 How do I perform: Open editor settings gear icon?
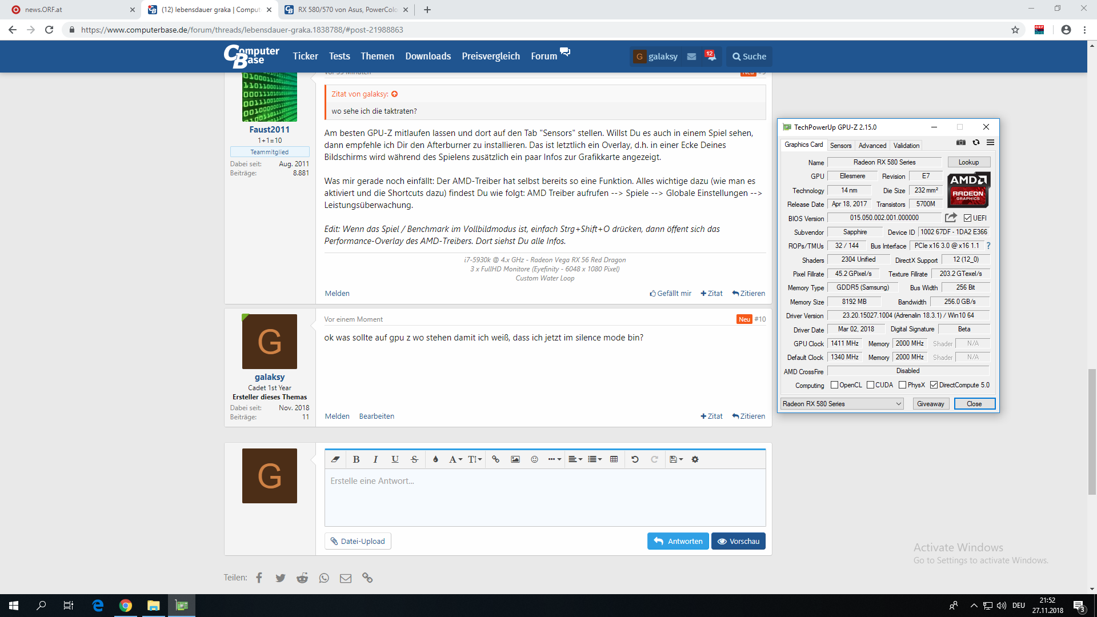[x=695, y=459]
